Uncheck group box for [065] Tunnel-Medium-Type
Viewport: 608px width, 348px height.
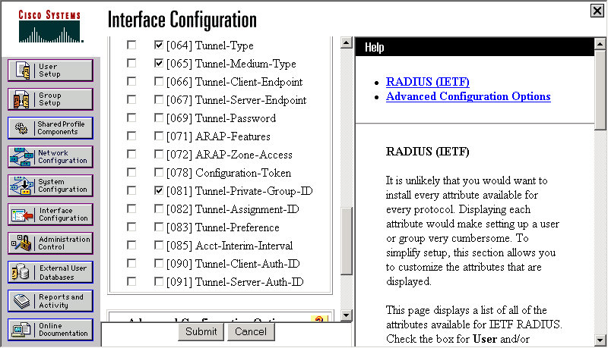pos(159,63)
